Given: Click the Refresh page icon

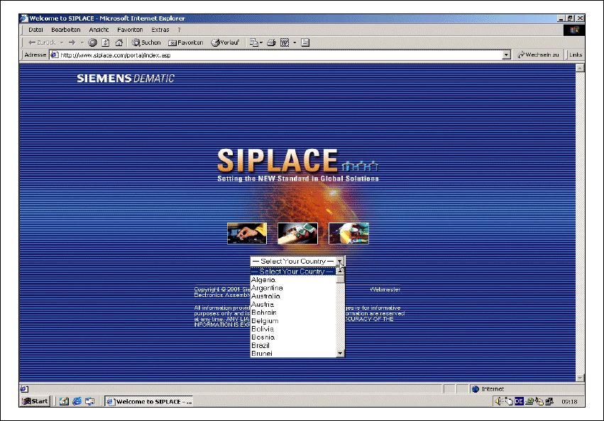Looking at the screenshot, I should click(105, 43).
